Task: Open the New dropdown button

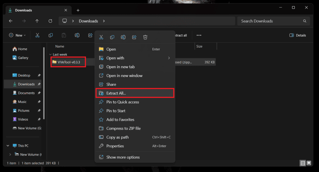Action: pyautogui.click(x=17, y=35)
